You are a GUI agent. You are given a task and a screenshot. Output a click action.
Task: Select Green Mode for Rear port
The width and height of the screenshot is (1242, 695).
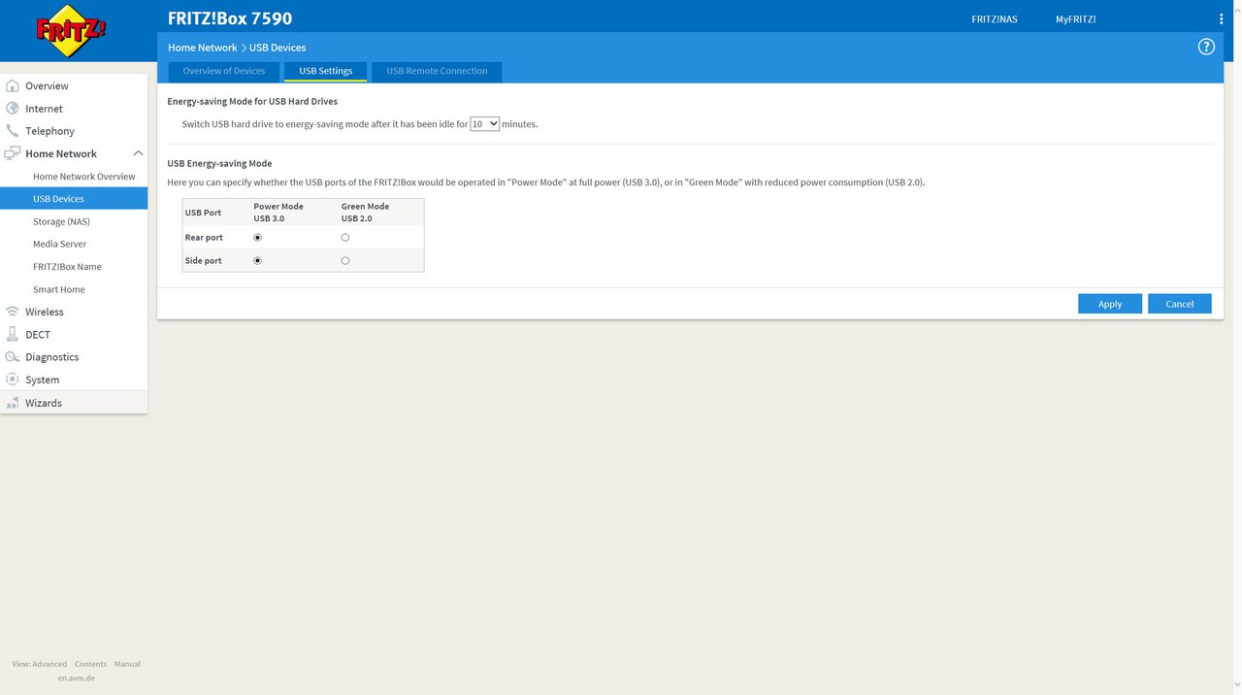click(x=345, y=238)
